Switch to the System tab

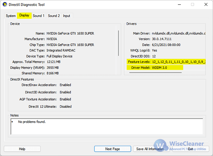(x=11, y=16)
